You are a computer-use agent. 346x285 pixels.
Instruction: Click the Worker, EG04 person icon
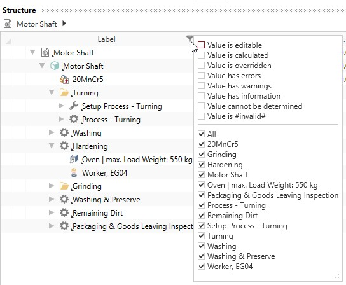click(74, 172)
